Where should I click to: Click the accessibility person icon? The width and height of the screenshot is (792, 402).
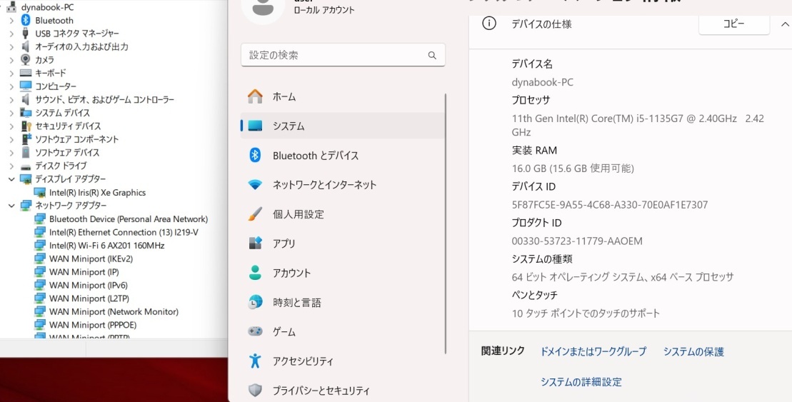(255, 361)
